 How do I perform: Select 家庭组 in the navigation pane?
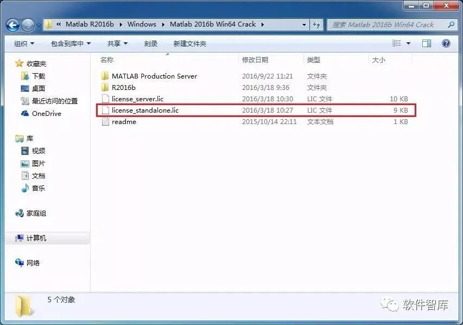coord(36,213)
